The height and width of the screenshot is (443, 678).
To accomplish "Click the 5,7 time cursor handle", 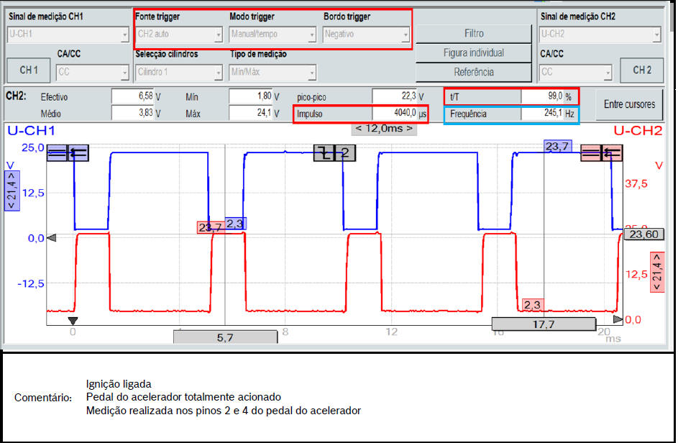I will [224, 337].
